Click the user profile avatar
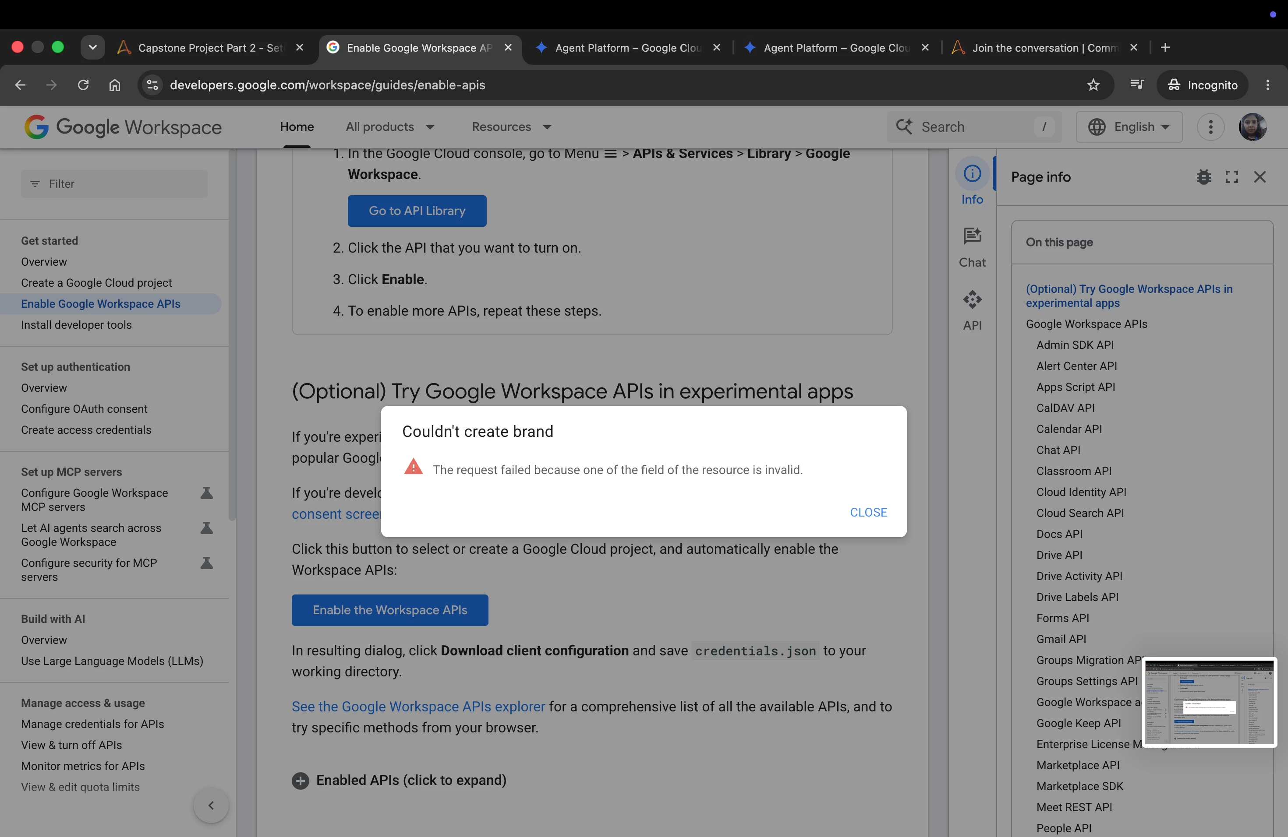1288x837 pixels. [1252, 127]
